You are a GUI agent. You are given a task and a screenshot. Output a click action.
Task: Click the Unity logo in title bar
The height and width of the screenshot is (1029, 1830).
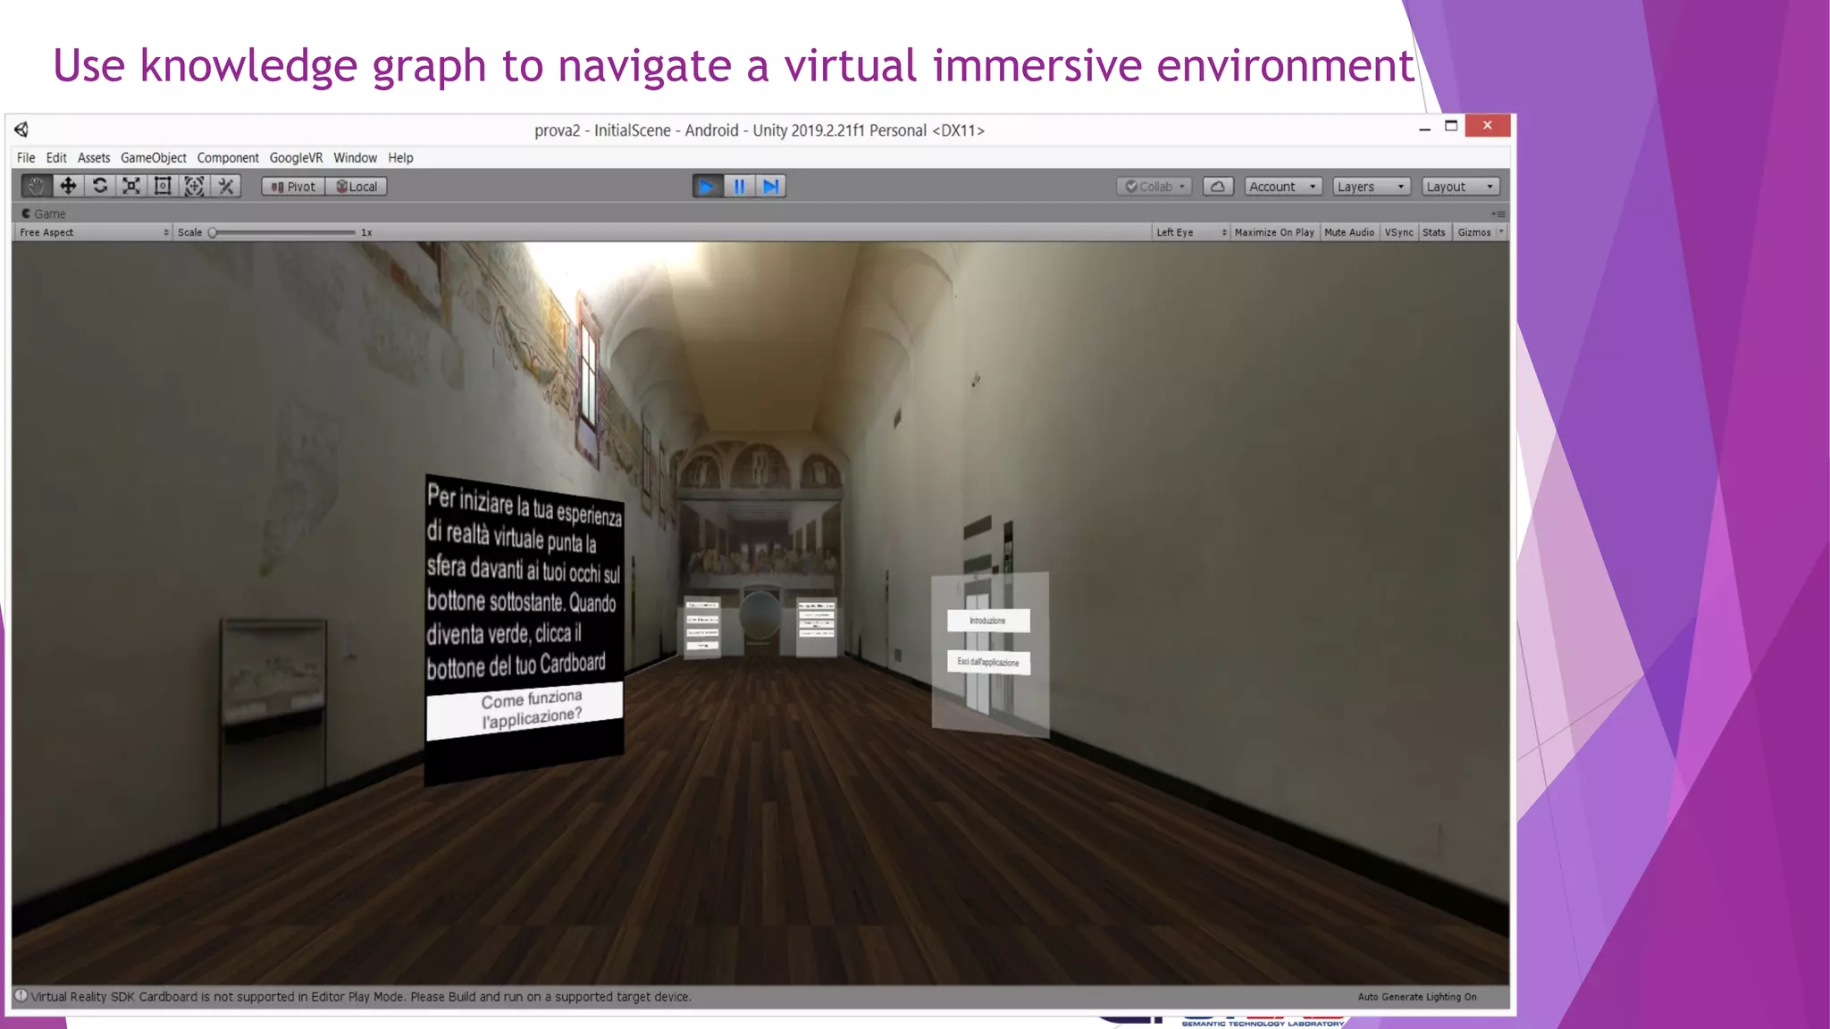point(21,130)
